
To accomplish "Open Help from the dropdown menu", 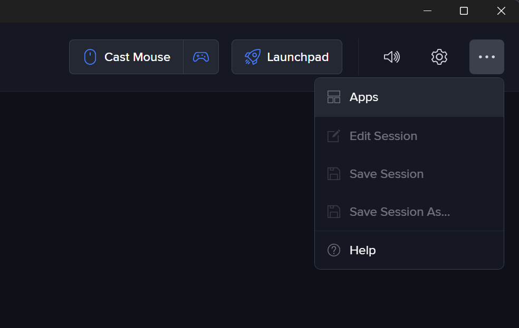I will (363, 250).
